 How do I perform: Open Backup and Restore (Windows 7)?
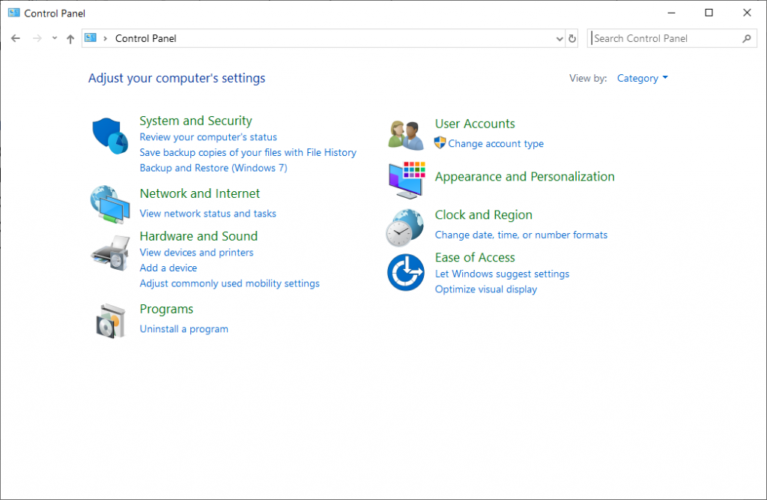[x=213, y=167]
